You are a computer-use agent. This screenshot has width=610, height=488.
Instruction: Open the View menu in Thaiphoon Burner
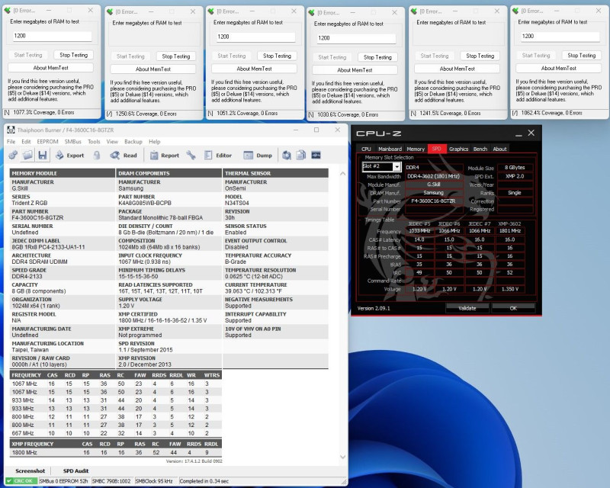click(112, 142)
